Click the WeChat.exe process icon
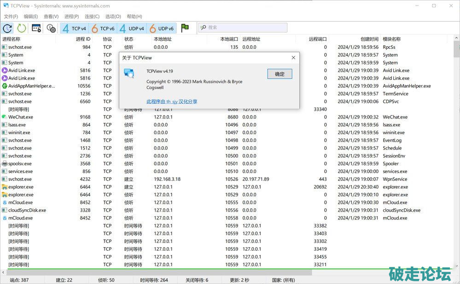 [4, 117]
